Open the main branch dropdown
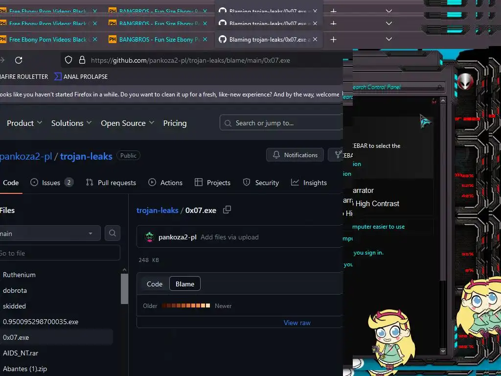 [50, 233]
